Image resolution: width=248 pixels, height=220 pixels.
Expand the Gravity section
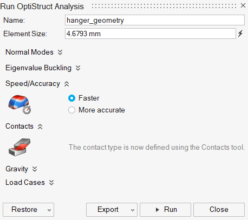pyautogui.click(x=35, y=169)
